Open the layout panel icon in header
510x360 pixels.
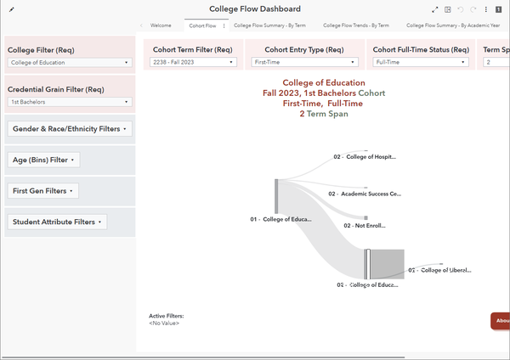coord(448,9)
